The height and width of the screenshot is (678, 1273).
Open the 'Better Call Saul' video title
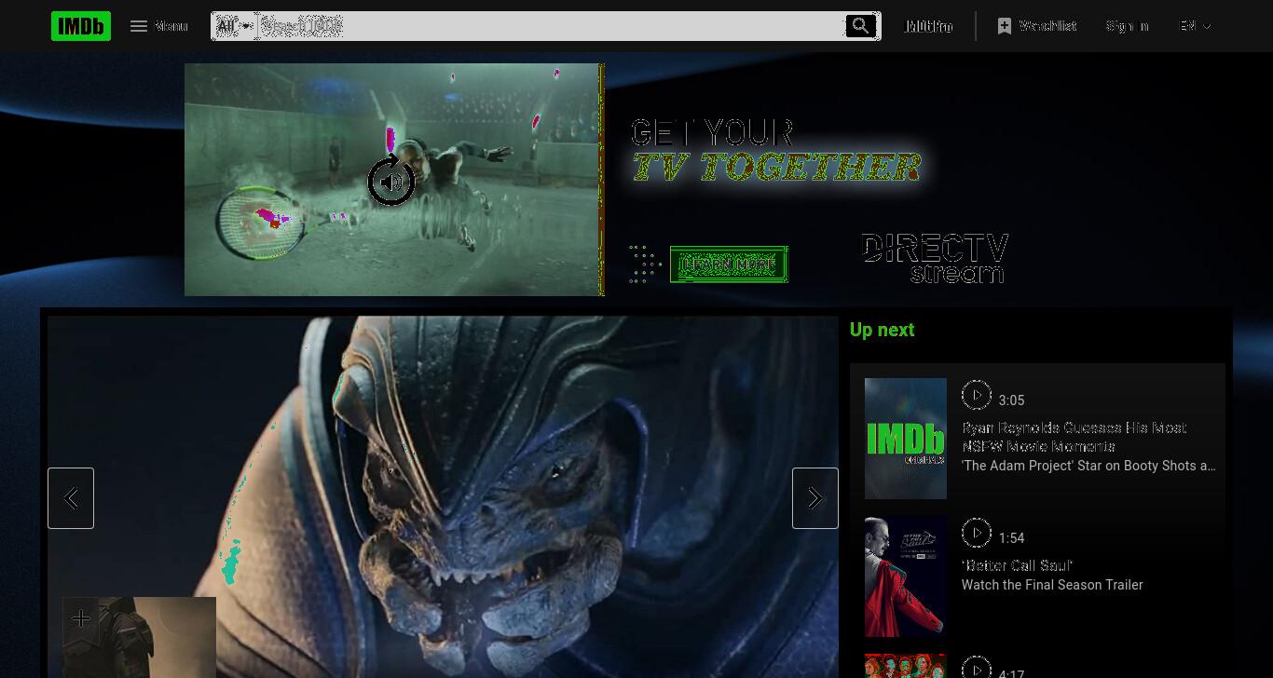tap(1017, 565)
